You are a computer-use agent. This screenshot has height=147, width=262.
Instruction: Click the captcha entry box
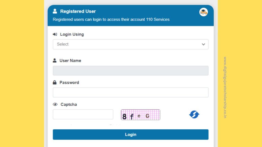coord(83,114)
